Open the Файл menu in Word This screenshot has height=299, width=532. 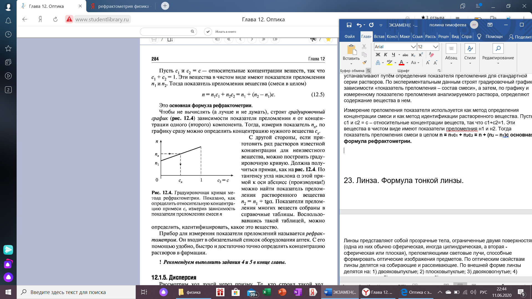click(349, 37)
